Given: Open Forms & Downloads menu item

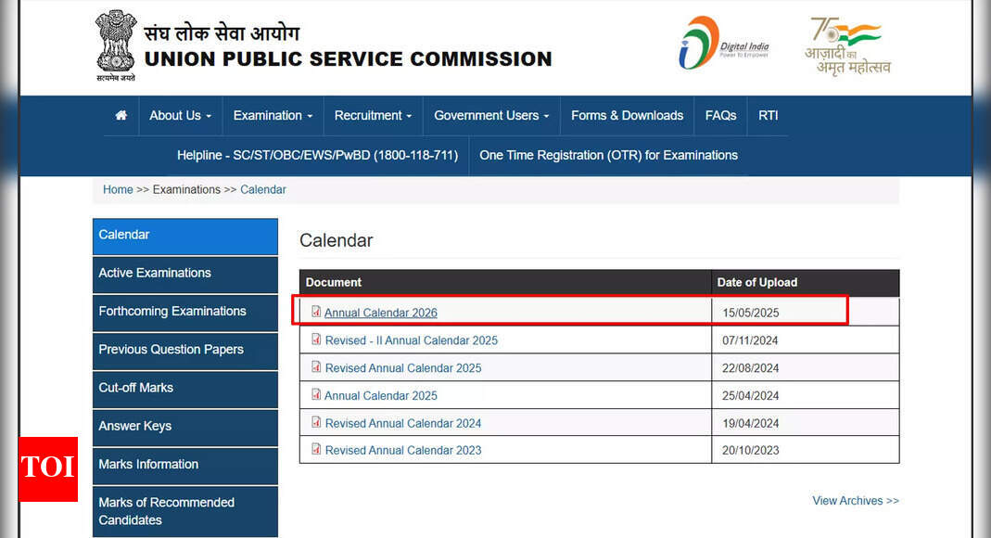Looking at the screenshot, I should 627,116.
